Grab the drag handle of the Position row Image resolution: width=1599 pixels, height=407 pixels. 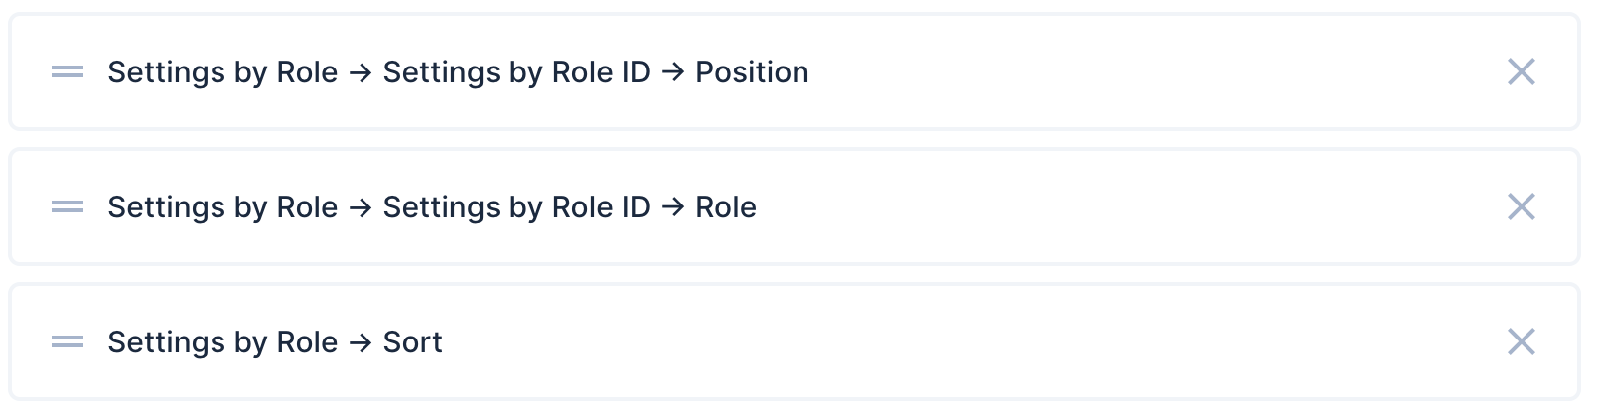(68, 71)
